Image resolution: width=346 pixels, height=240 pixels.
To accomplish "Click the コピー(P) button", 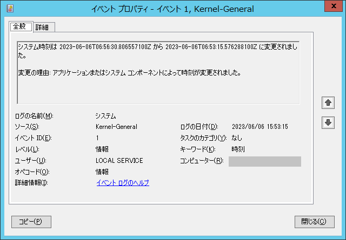I will point(31,222).
